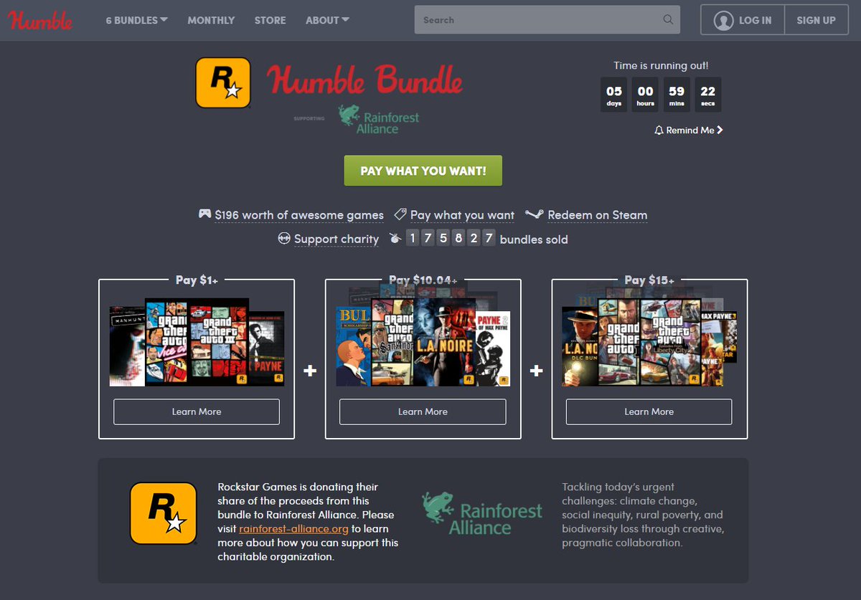Click the 'Support charity' link

(337, 239)
